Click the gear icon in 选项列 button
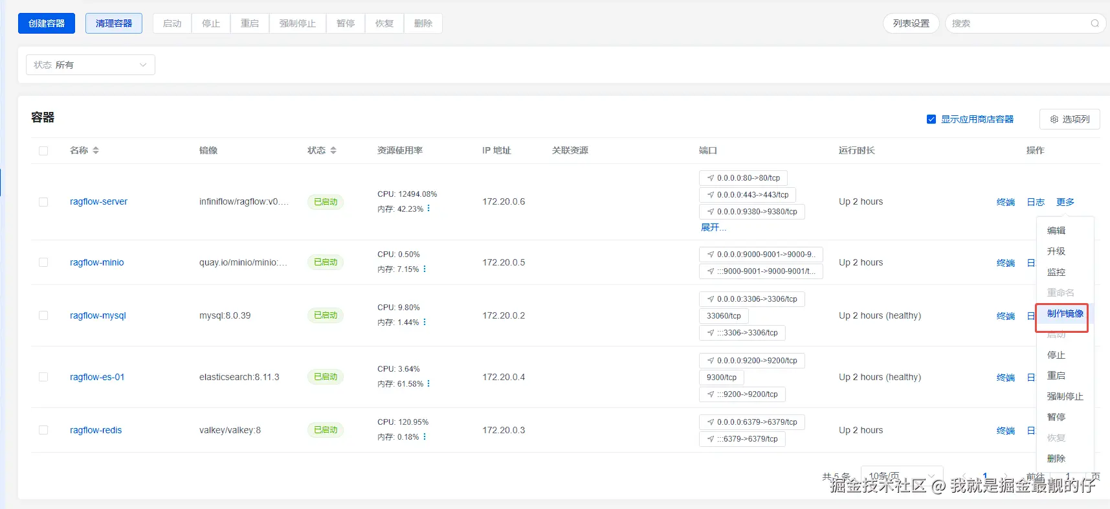The image size is (1110, 509). (x=1054, y=119)
